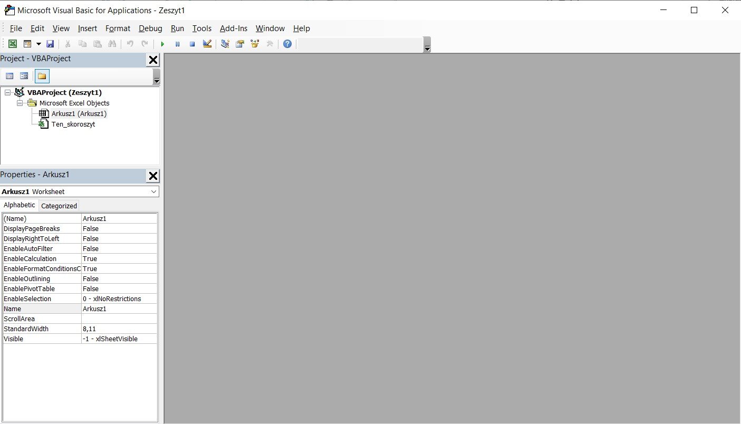741x424 pixels.
Task: Select the DisplayRightToLeft property row
Action: [80, 238]
